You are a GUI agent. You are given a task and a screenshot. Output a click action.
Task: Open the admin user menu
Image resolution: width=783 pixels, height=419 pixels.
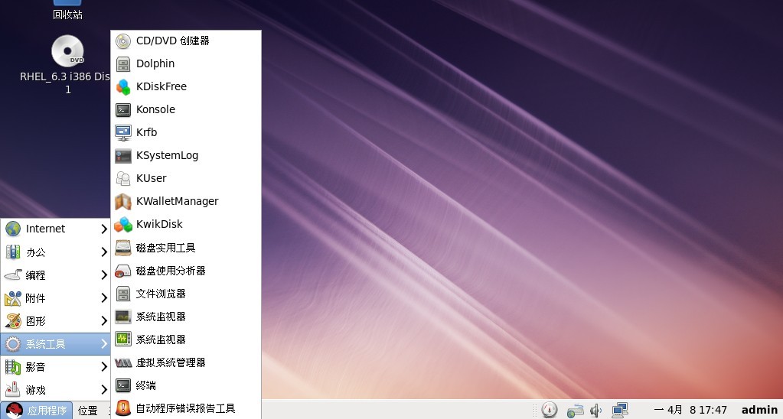[759, 410]
